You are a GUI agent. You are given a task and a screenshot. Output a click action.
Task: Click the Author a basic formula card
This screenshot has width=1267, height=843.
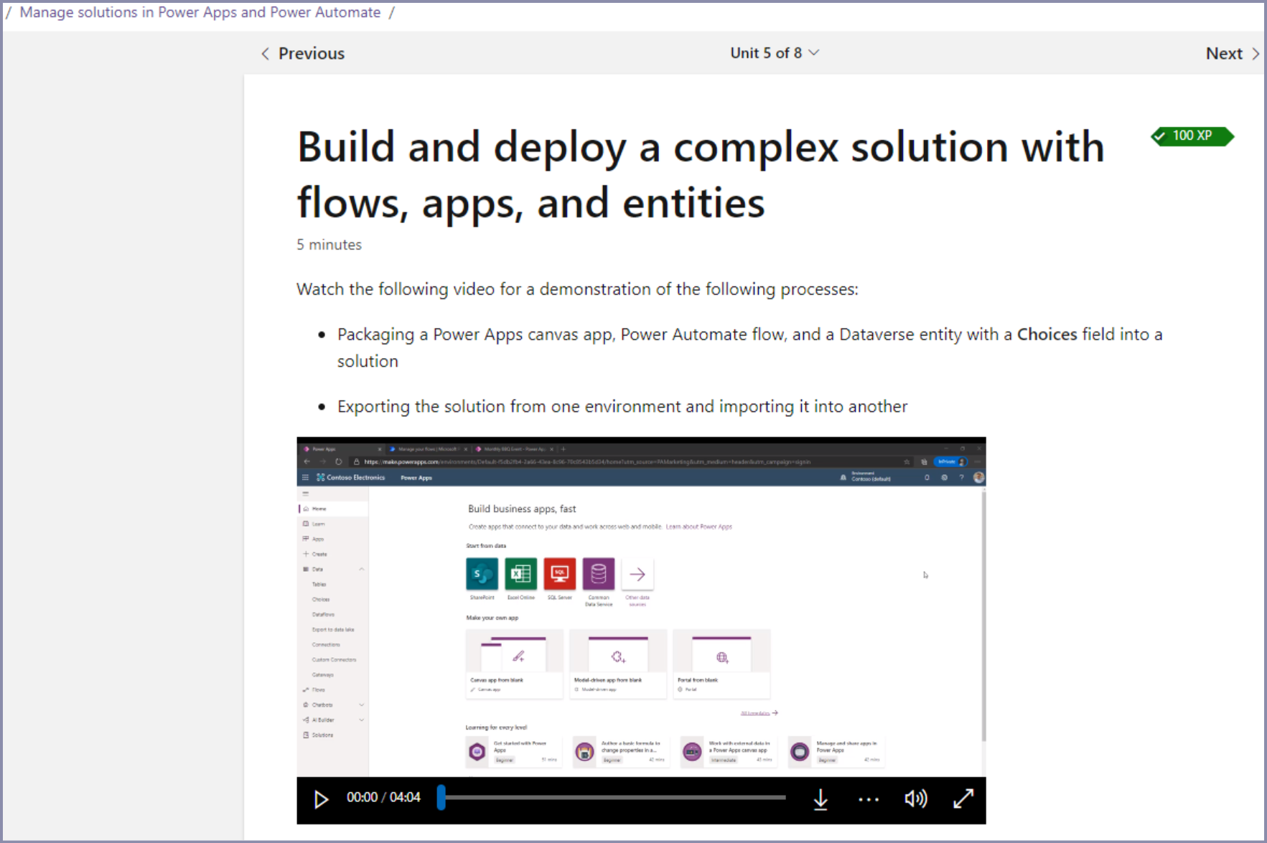point(621,751)
